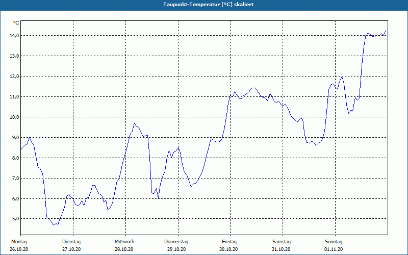Click the date 26.10.20
Image resolution: width=408 pixels, height=255 pixels.
(19, 249)
